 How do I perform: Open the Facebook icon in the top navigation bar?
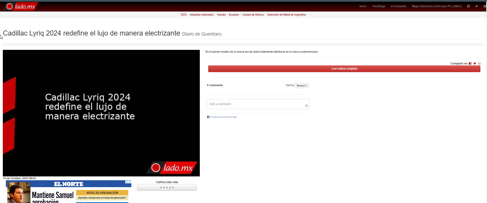point(468,6)
